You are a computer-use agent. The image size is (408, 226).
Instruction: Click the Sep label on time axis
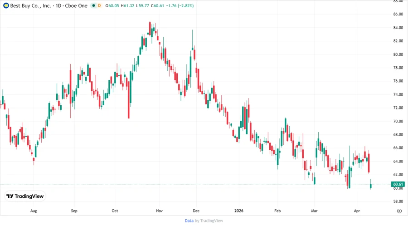point(74,211)
